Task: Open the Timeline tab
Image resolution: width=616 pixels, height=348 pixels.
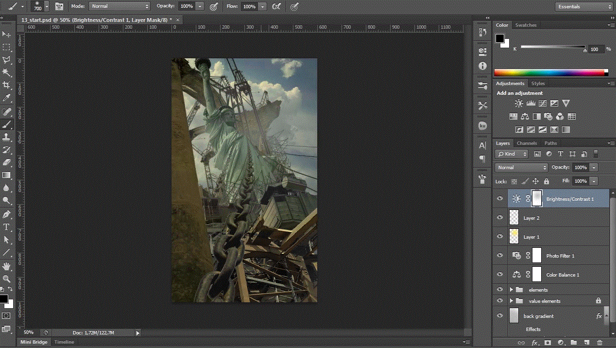Action: pyautogui.click(x=64, y=342)
